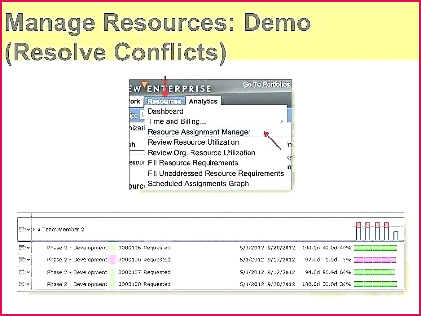This screenshot has width=421, height=316.
Task: Click pink status swatch on second assignment row
Action: click(x=112, y=260)
